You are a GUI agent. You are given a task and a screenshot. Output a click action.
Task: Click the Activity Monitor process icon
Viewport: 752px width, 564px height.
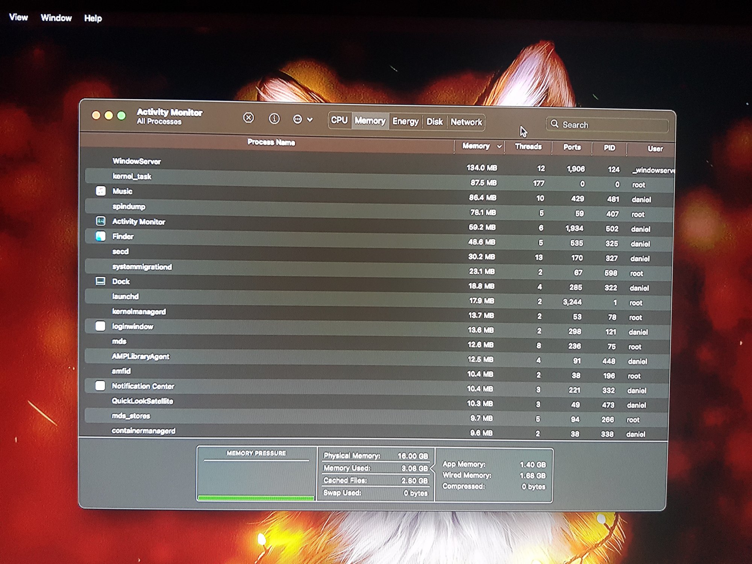click(x=100, y=221)
